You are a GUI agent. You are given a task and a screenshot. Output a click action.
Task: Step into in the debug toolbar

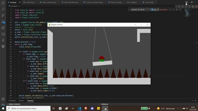point(186,6)
